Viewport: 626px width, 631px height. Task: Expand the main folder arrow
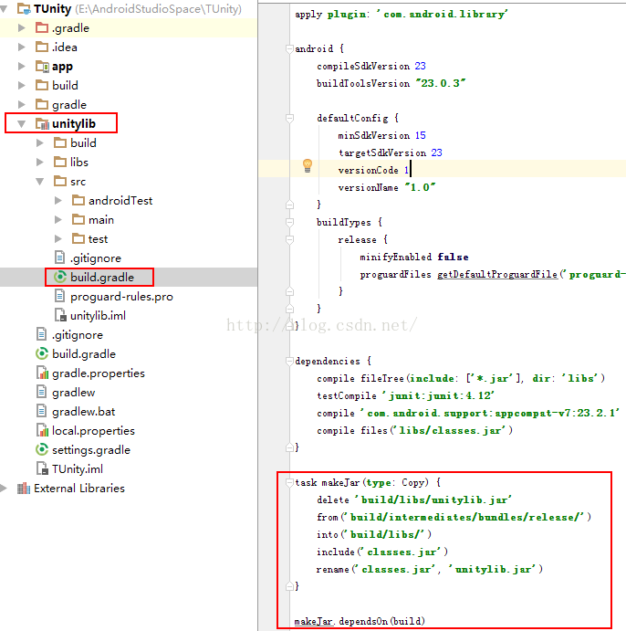click(58, 220)
